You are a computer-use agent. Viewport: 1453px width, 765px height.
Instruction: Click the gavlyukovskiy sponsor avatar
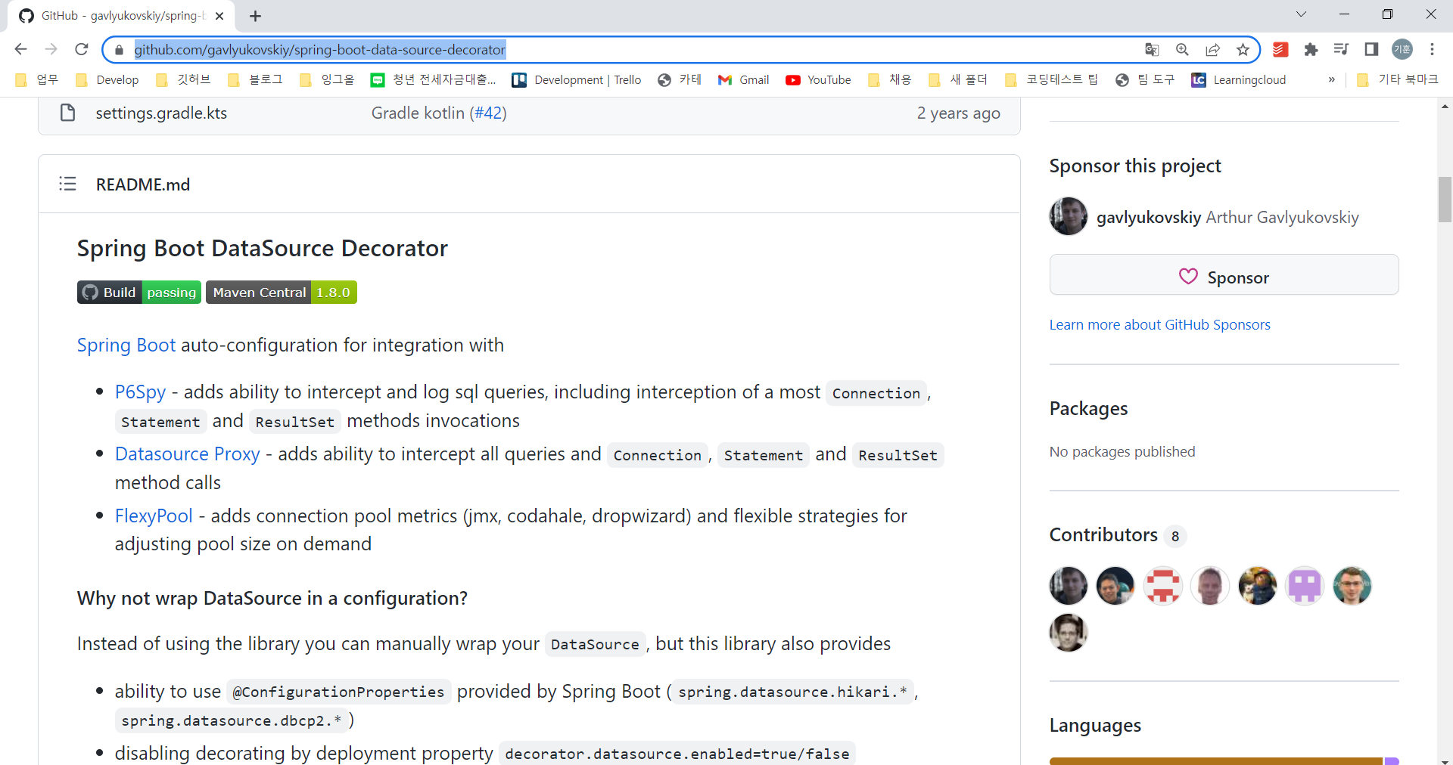1069,216
